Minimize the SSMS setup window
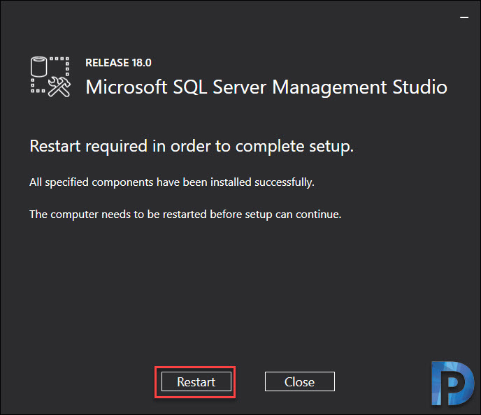The image size is (481, 415). 464,17
